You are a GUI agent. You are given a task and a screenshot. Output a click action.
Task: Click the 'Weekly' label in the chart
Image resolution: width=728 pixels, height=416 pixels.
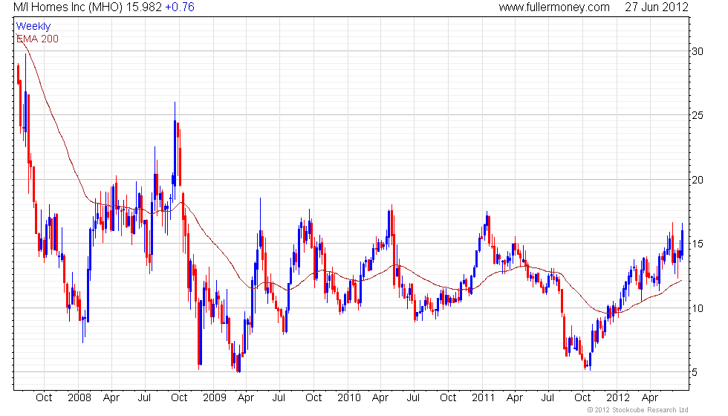[x=33, y=26]
